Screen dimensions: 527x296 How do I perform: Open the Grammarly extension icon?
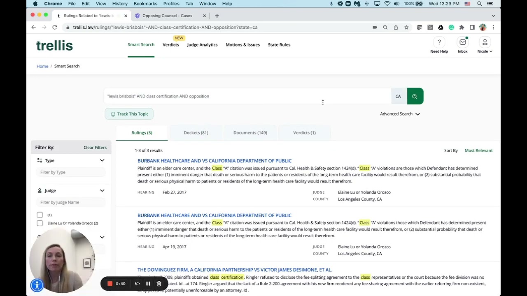(x=451, y=27)
